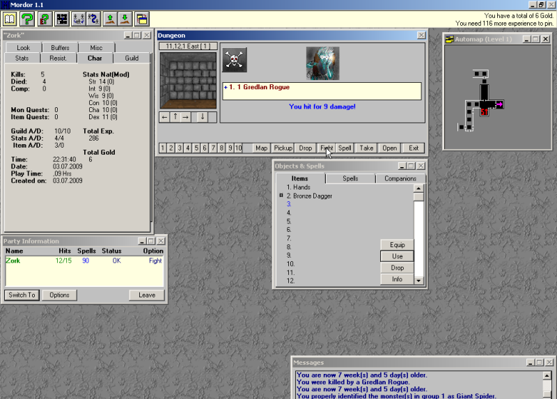557x399 pixels.
Task: Open the Resist. tab in character panel
Action: coord(58,58)
